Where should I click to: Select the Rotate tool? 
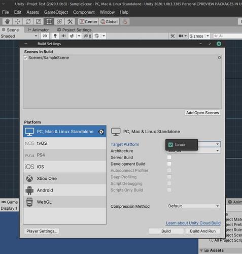coord(28,21)
